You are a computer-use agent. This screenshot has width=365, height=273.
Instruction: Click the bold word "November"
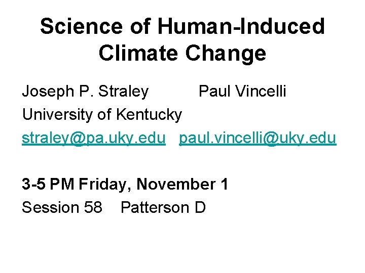point(177,185)
